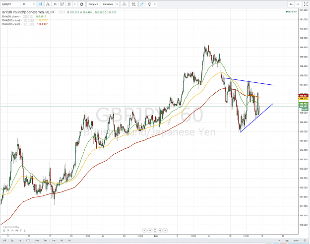Click the realtime status indicator
Image resolution: width=310 pixels, height=244 pixels.
292,12
